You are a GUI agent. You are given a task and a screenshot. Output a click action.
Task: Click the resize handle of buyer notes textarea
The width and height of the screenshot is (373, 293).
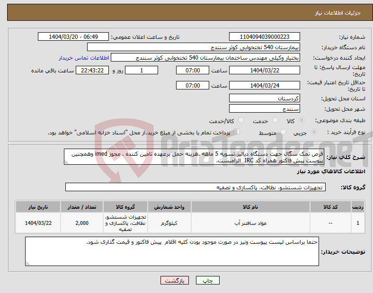tap(27, 264)
